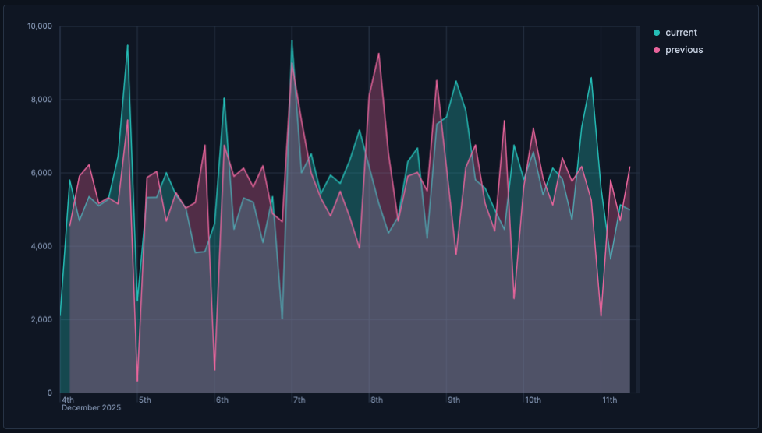762x433 pixels.
Task: Click the 4th date label on the x-axis
Action: 68,400
